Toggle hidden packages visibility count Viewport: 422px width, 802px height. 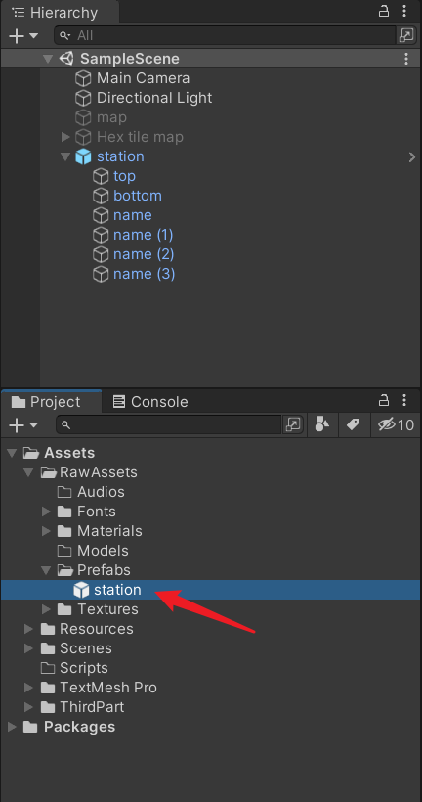(x=396, y=424)
